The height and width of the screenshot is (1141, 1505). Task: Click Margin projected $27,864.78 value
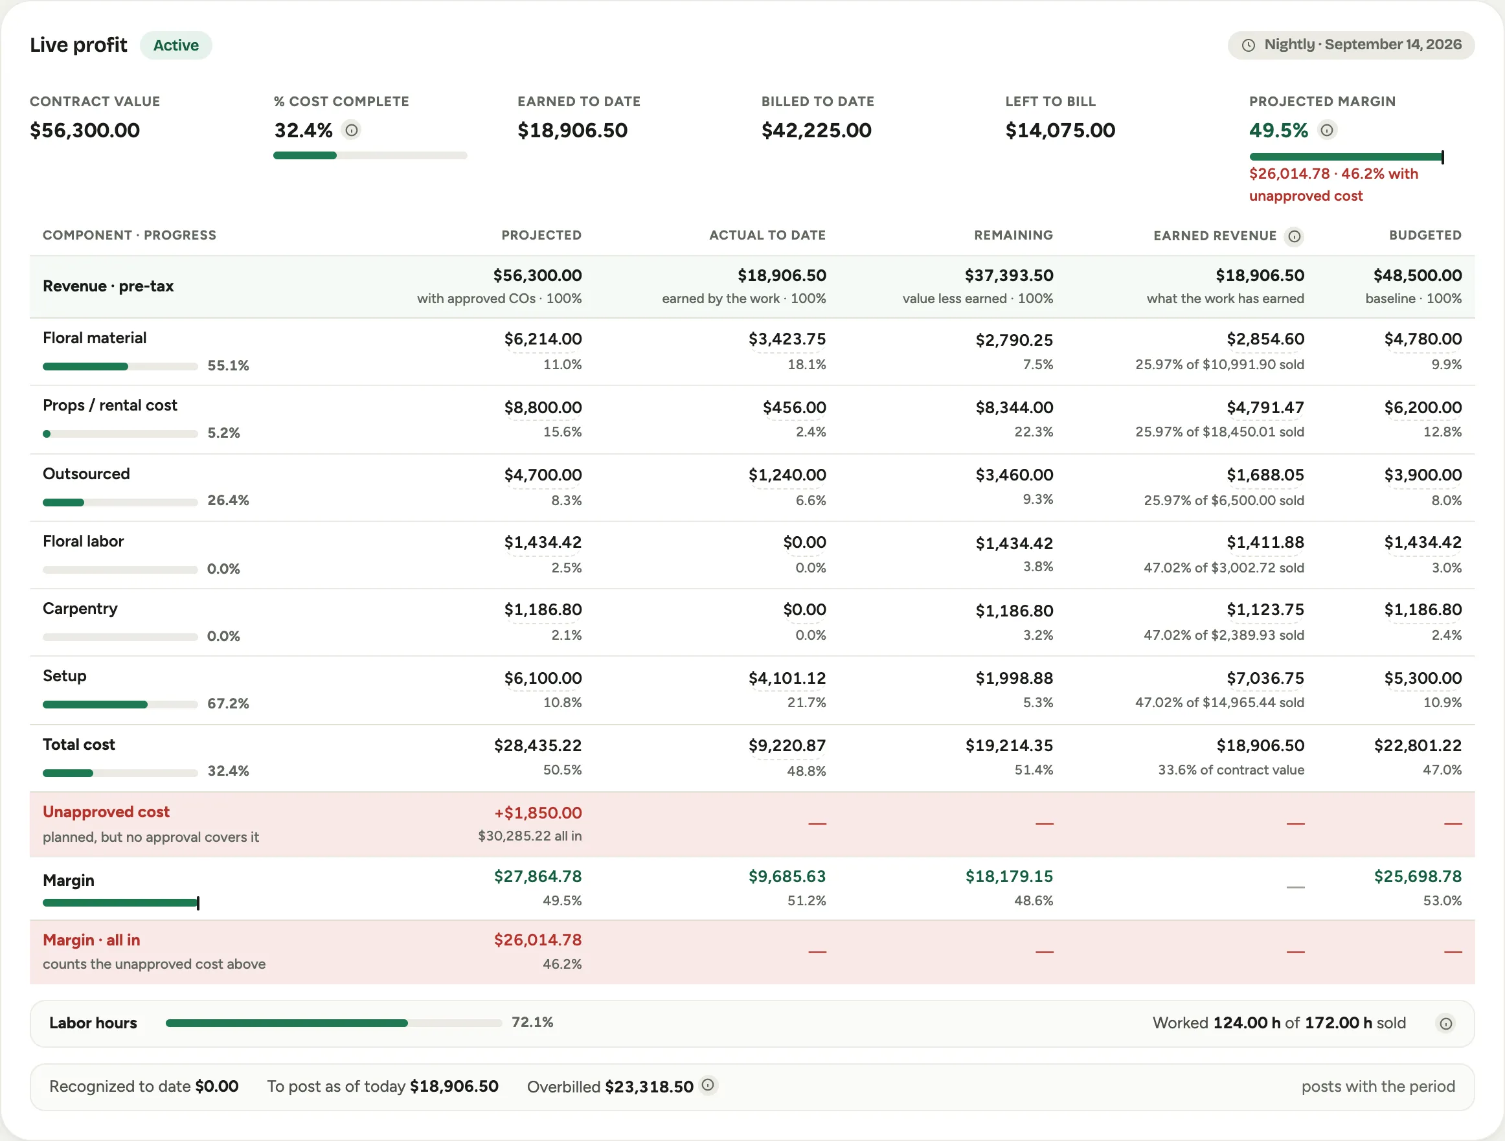[538, 876]
